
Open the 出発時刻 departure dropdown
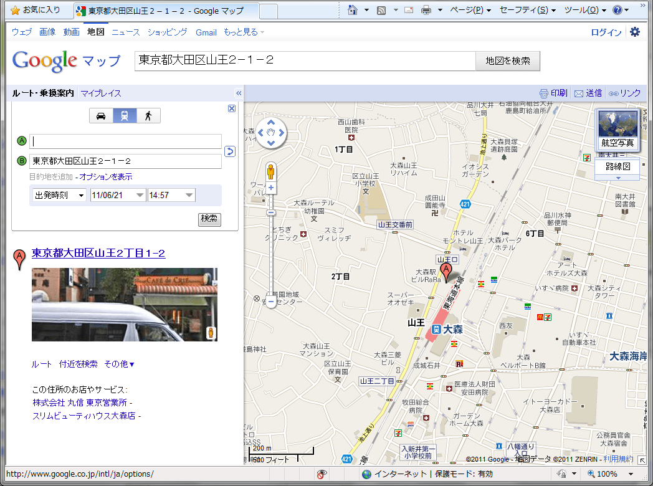(x=59, y=195)
